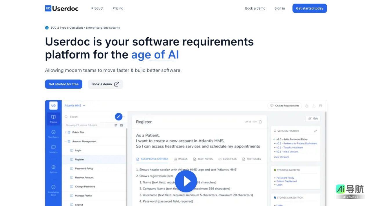Click the download icon in the top toolbar
Image resolution: width=372 pixels, height=206 pixels.
(313, 106)
